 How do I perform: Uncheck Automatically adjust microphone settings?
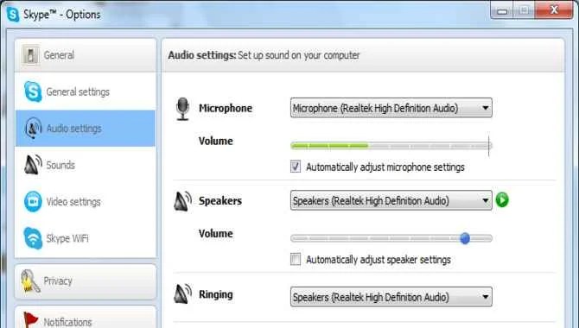pyautogui.click(x=296, y=167)
